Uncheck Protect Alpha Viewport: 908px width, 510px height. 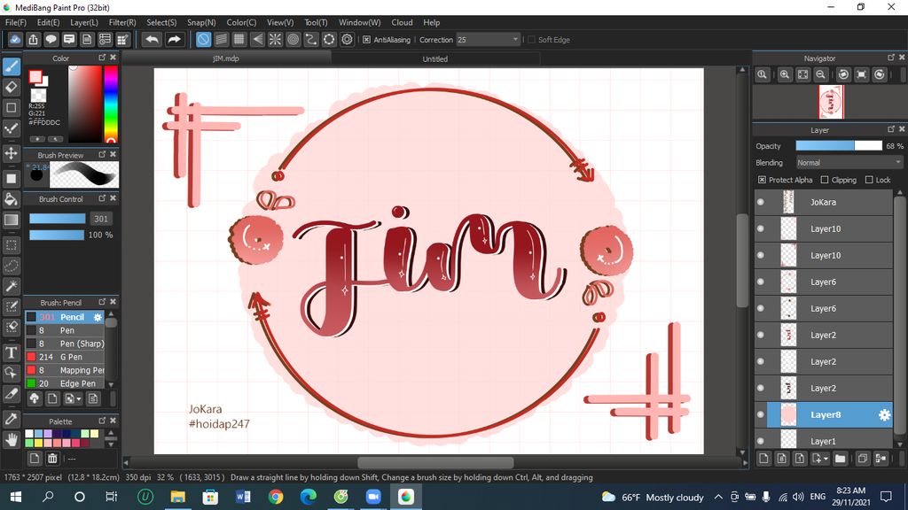coord(762,180)
